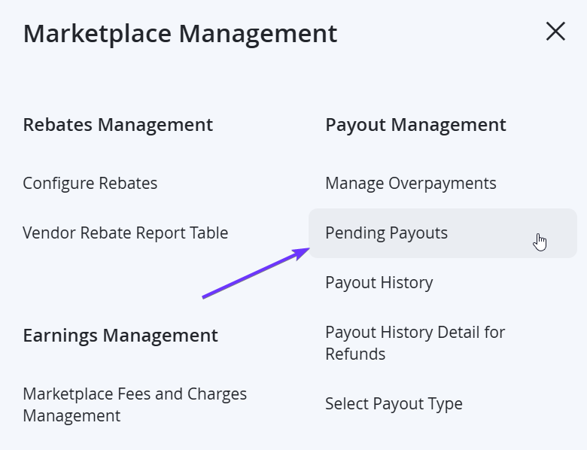The image size is (587, 450).
Task: Open Vendor Rebate Report Table
Action: coord(126,233)
